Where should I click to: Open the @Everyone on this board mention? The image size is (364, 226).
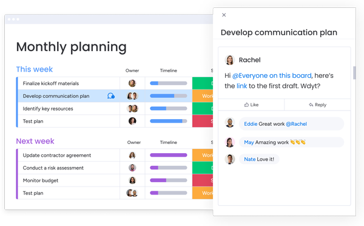coord(272,75)
